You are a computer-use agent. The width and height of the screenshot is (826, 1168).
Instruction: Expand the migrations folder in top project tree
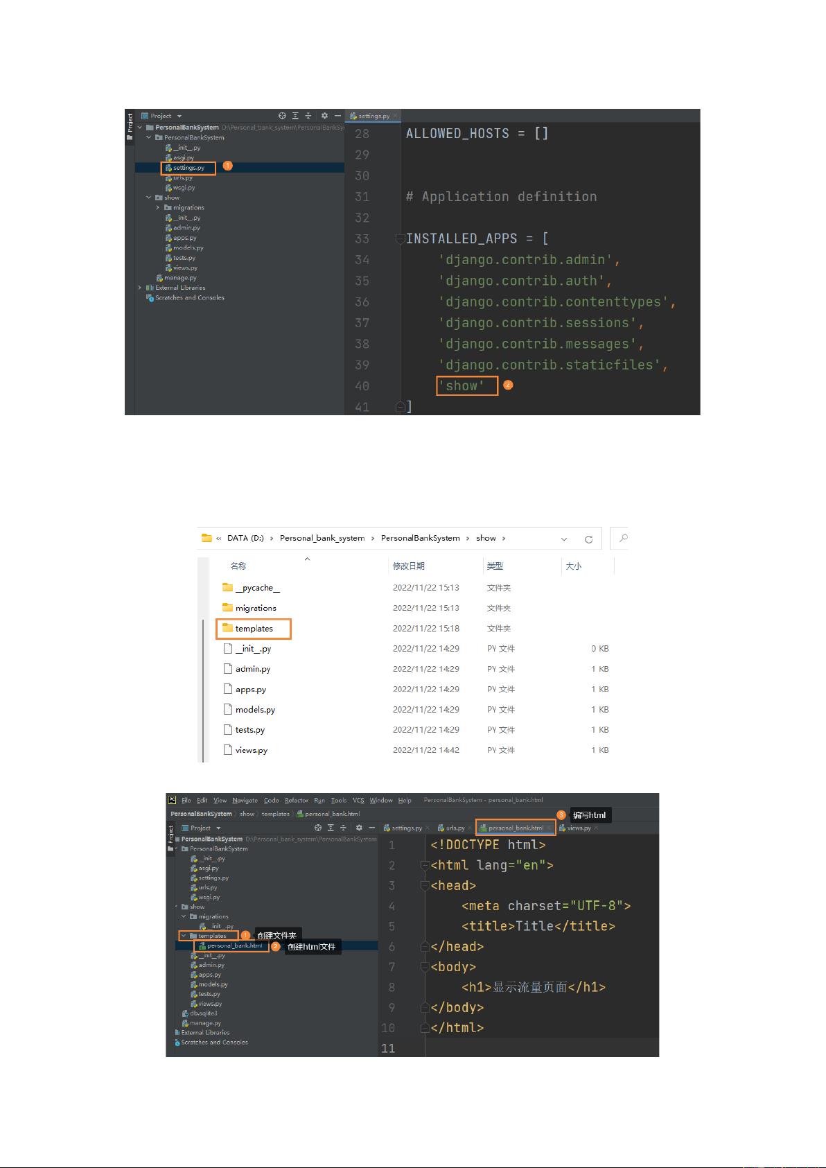(158, 207)
